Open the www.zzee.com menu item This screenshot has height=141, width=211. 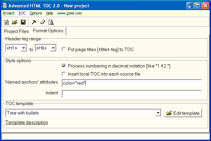click(70, 13)
